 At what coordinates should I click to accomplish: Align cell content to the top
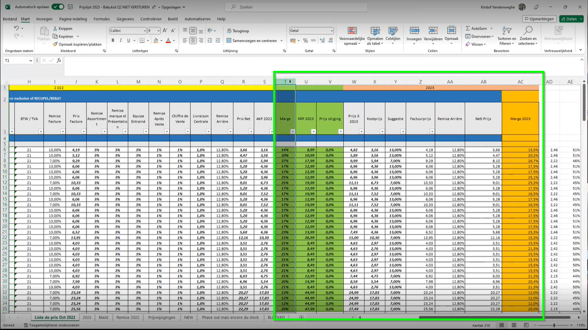click(x=185, y=30)
